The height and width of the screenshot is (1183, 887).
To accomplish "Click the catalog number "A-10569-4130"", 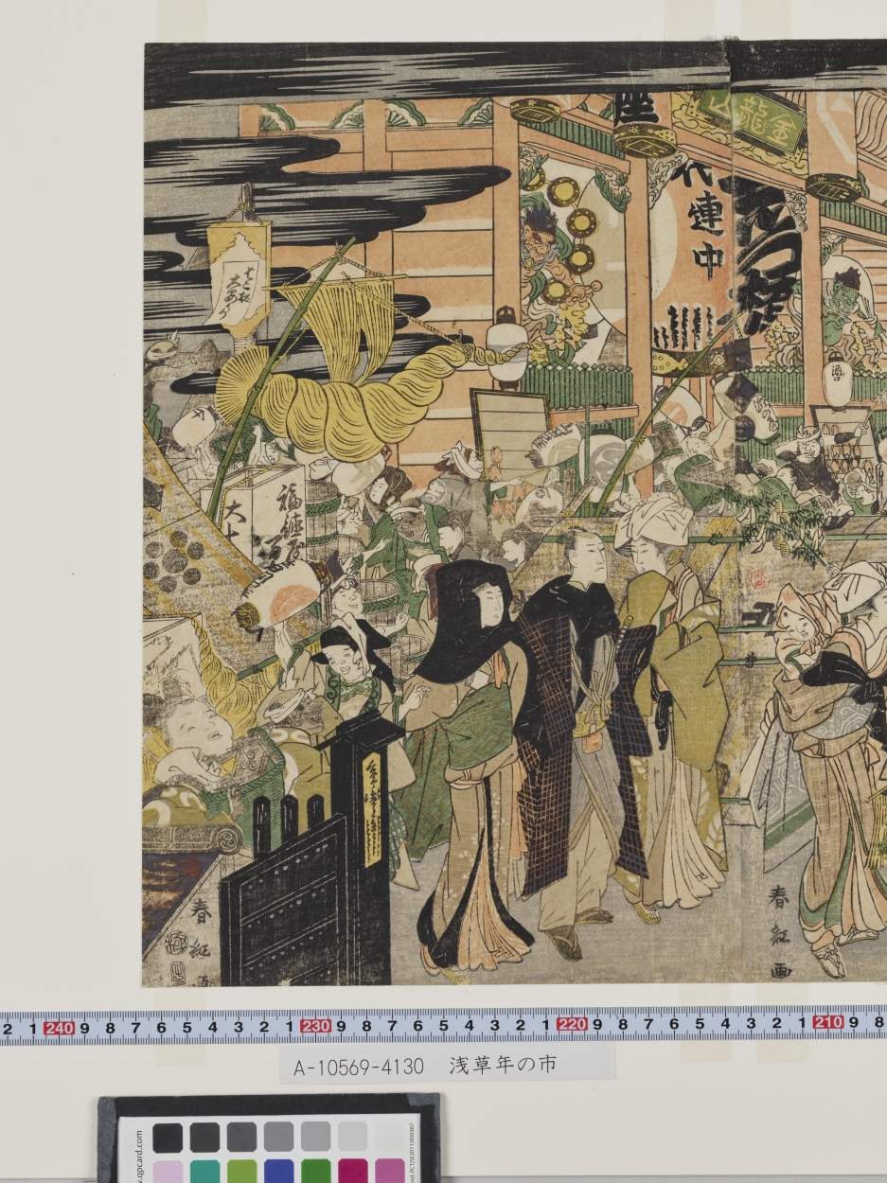I will click(x=359, y=1067).
